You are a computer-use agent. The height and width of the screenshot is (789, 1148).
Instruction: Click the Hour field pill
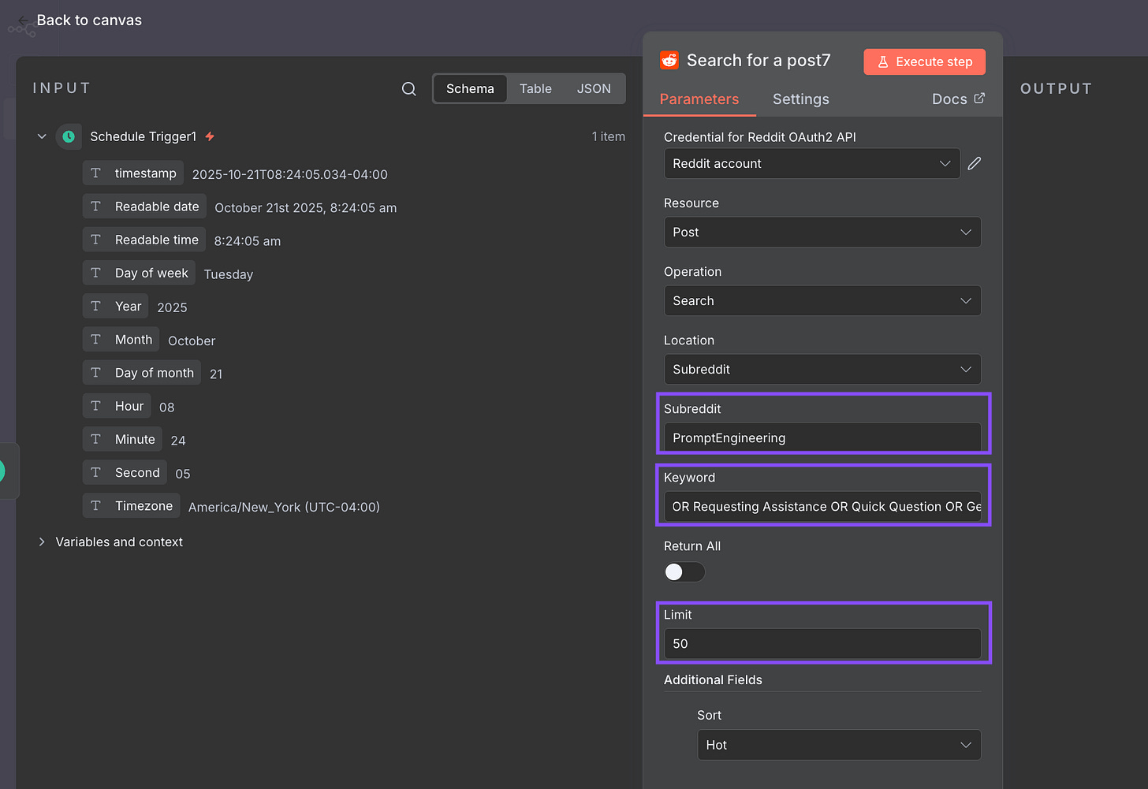(x=117, y=406)
